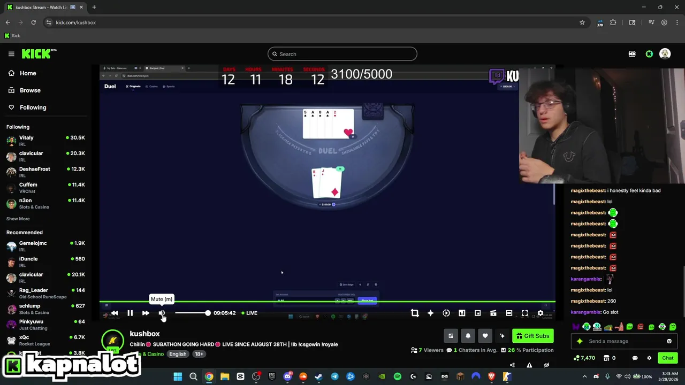Click the 7,470 channel points
Screen dimensions: 685x385
pyautogui.click(x=584, y=358)
